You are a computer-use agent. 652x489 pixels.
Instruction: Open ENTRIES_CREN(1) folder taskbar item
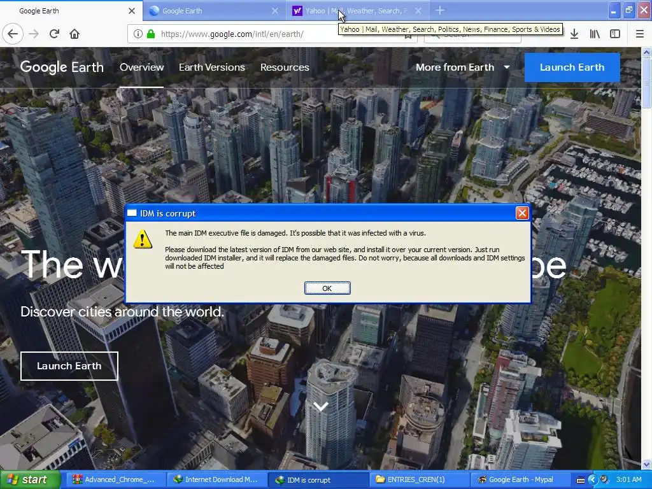click(x=419, y=479)
